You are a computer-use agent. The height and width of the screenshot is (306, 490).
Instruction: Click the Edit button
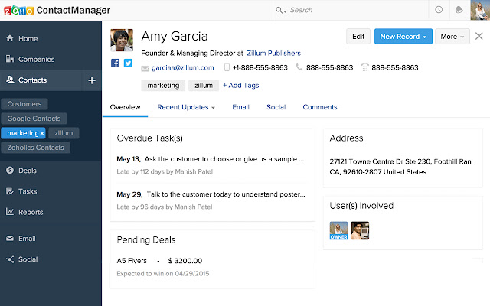point(358,37)
